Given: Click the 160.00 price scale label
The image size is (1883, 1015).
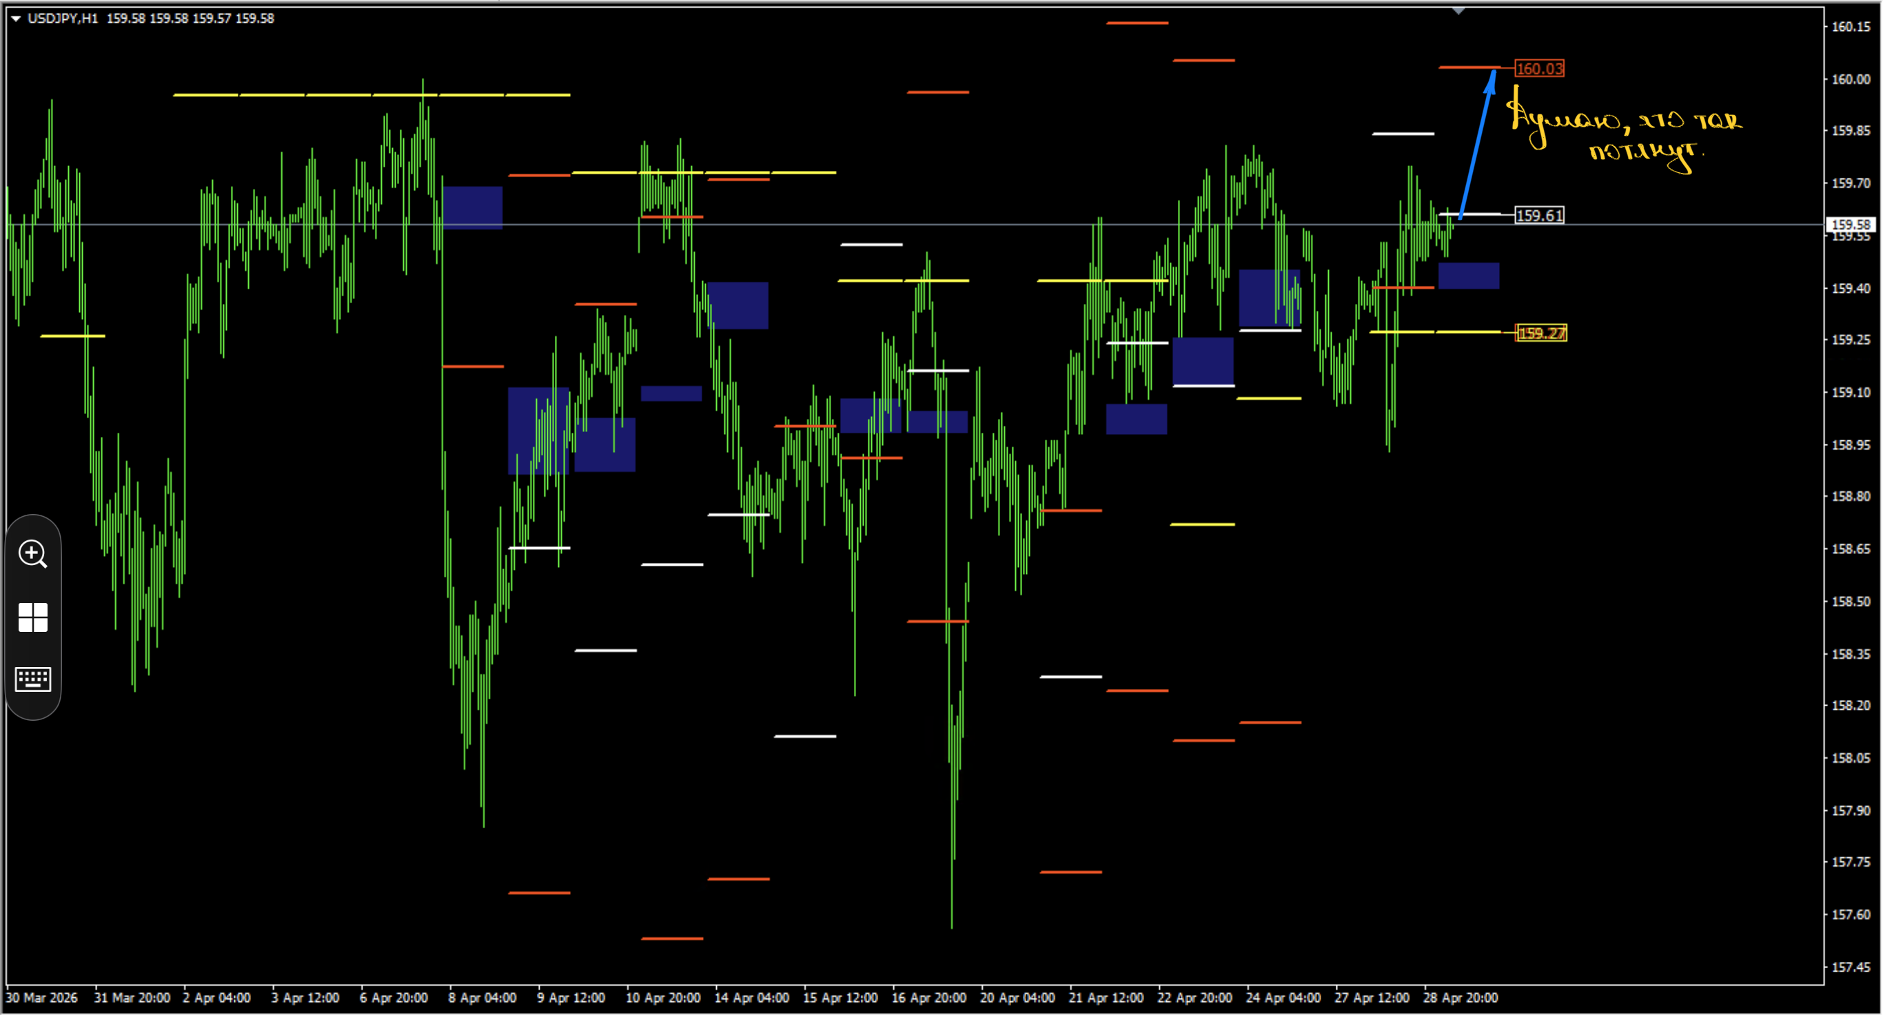Looking at the screenshot, I should [x=1850, y=79].
